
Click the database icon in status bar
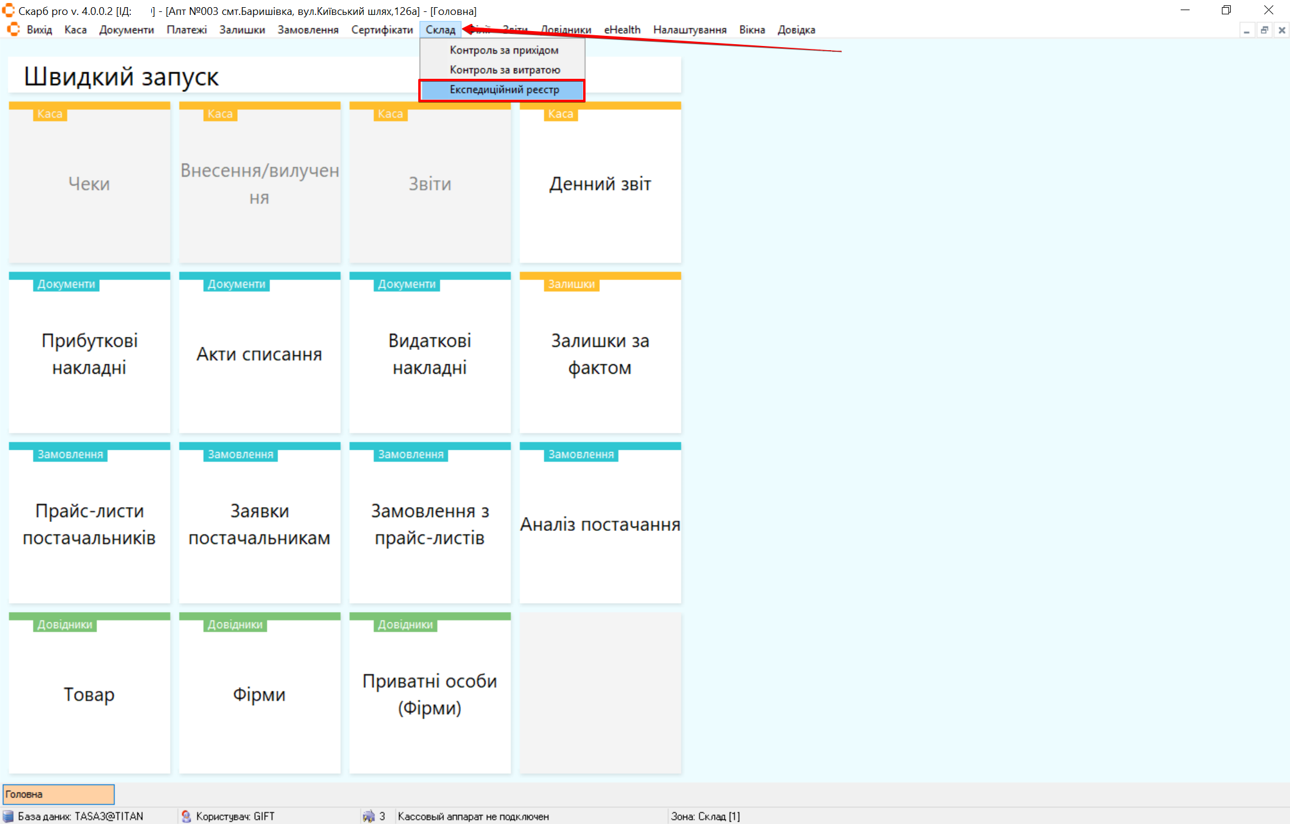pyautogui.click(x=8, y=816)
